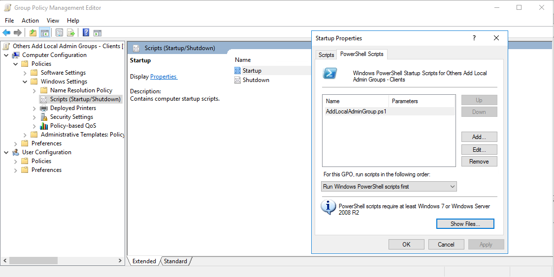The height and width of the screenshot is (277, 554).
Task: Click the Policy-based QoS chart icon
Action: [44, 126]
